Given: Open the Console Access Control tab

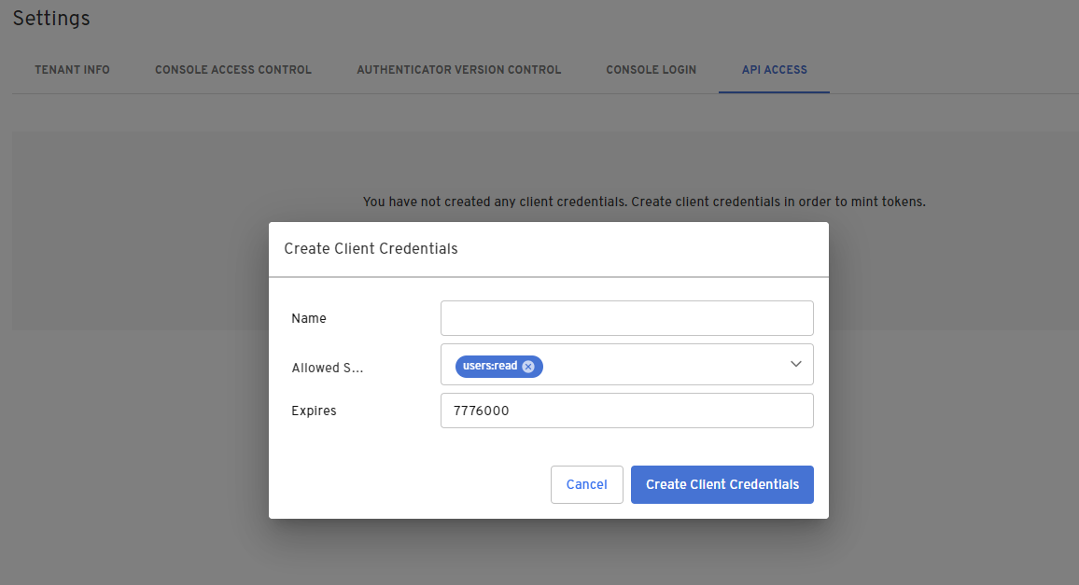Looking at the screenshot, I should tap(232, 69).
